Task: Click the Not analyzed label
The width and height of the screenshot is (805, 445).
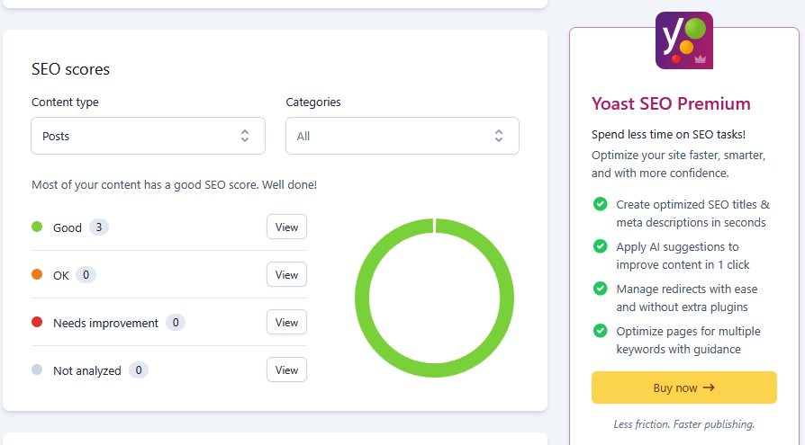Action: (87, 370)
